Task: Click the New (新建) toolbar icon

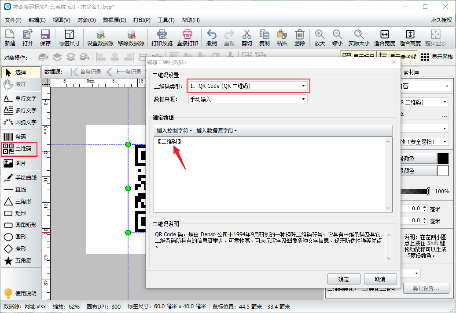Action: click(x=10, y=38)
